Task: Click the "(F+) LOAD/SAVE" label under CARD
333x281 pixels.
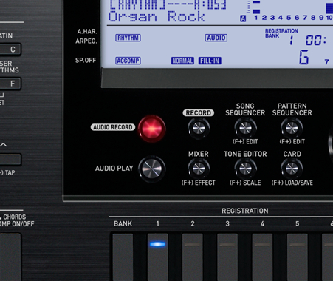Action: tap(292, 183)
